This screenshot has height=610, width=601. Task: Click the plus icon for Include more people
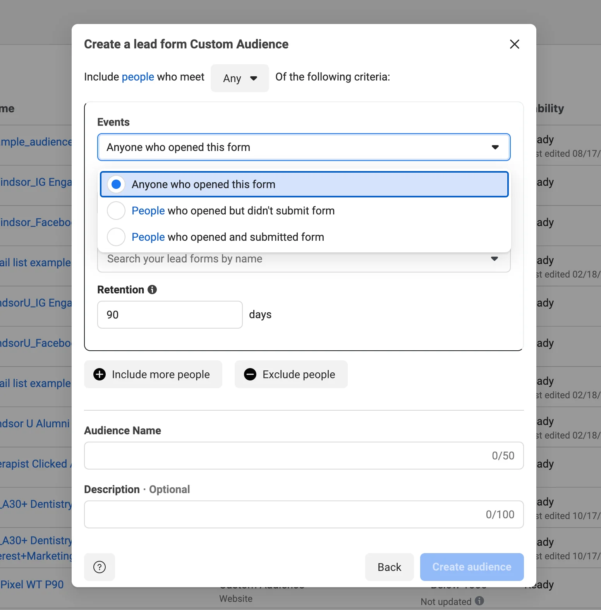[100, 374]
